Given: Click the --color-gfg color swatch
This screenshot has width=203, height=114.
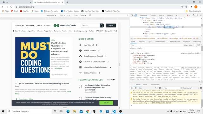Looking at the screenshot, I should (140, 59).
